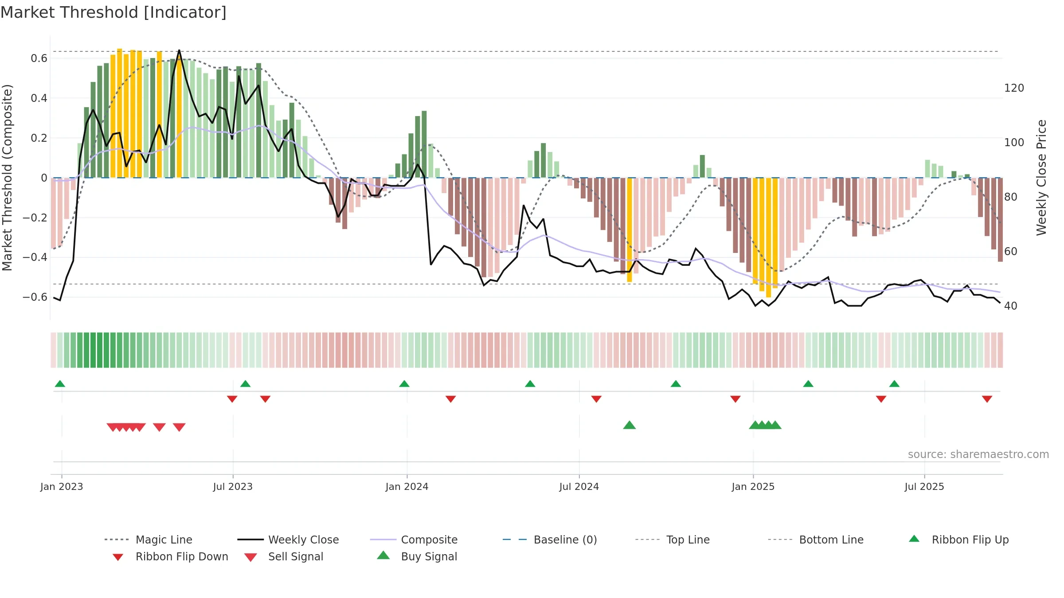This screenshot has width=1064, height=598.
Task: Click the 100 price axis tick label
Action: pos(1014,143)
